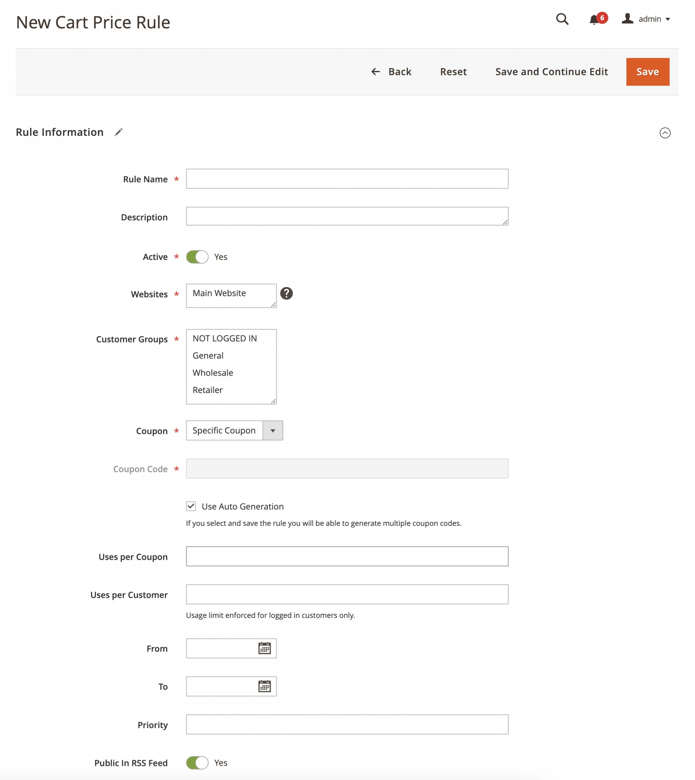Click the Reset link
The height and width of the screenshot is (780, 695).
click(453, 71)
